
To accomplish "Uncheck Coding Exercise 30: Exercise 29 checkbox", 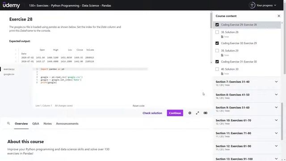I will (217, 43).
